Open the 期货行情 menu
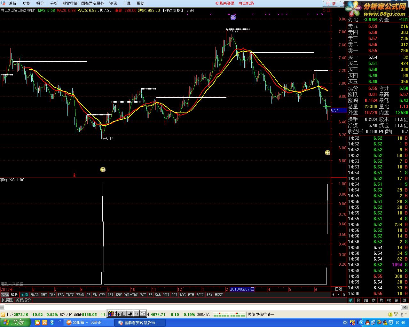Screen dimensions: 409x327 point(70,4)
